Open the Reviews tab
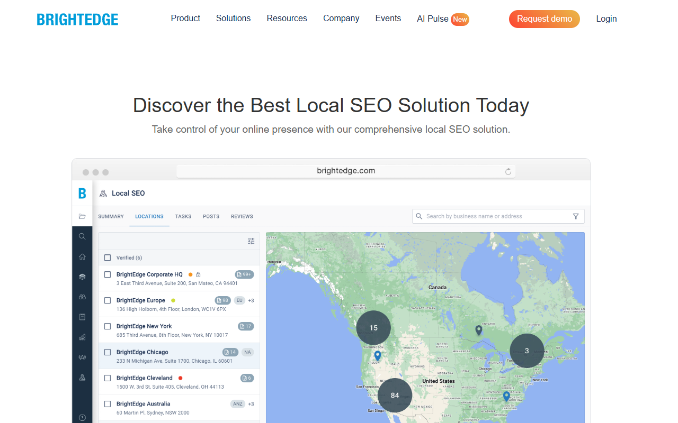 tap(242, 216)
